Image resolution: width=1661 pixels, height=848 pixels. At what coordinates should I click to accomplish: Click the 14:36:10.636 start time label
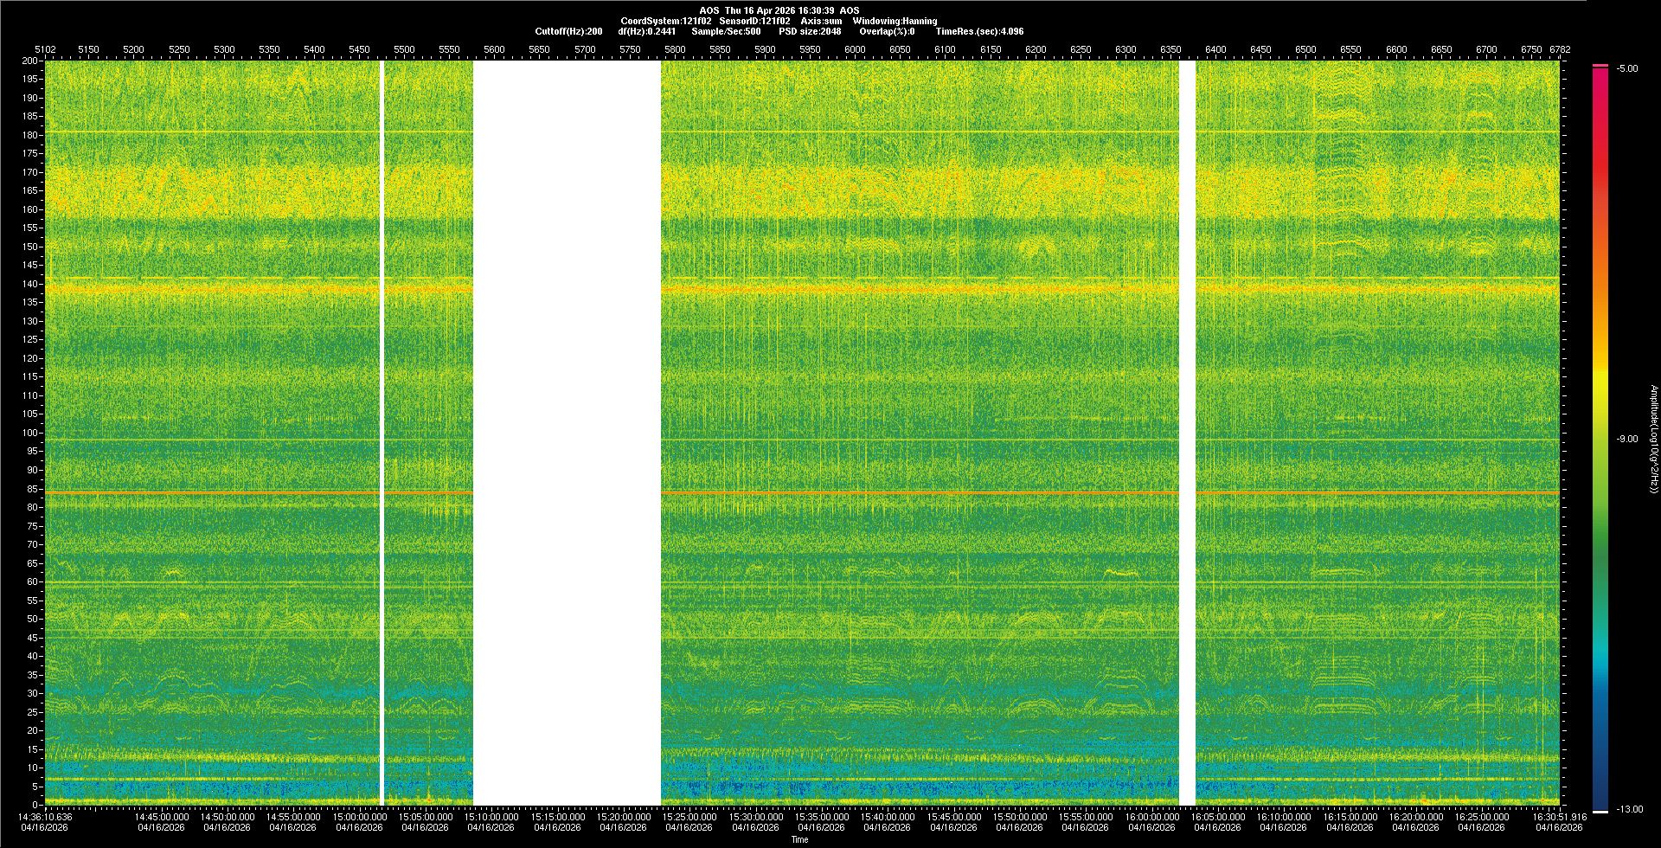[x=46, y=816]
